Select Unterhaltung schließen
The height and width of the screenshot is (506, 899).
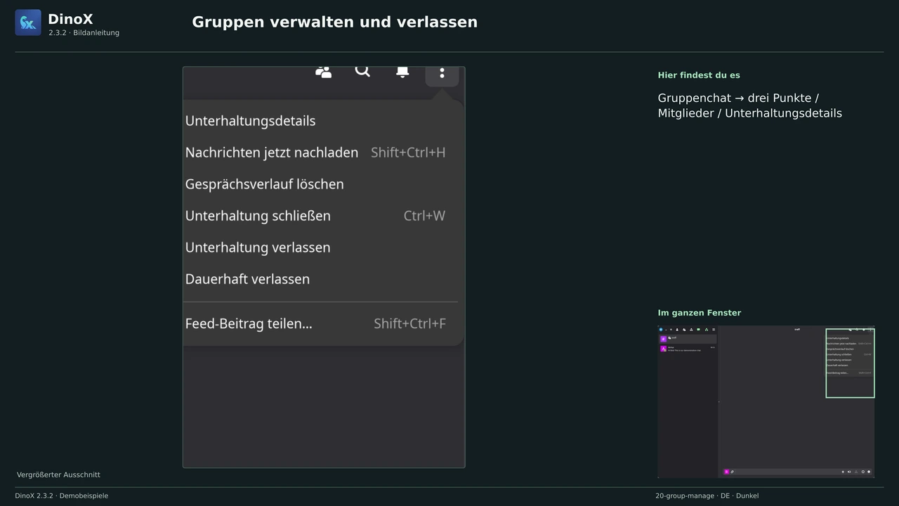320,216
